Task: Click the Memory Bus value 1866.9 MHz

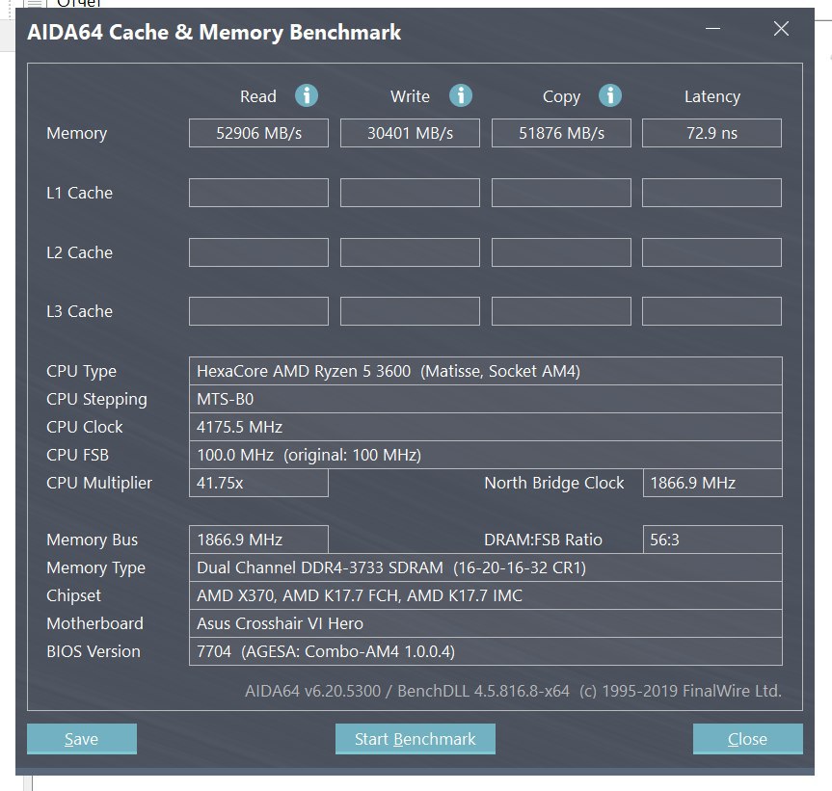Action: coord(258,540)
